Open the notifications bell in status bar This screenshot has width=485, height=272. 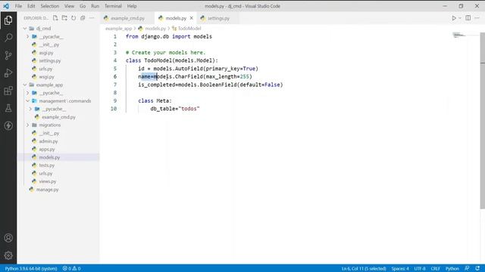point(477,268)
